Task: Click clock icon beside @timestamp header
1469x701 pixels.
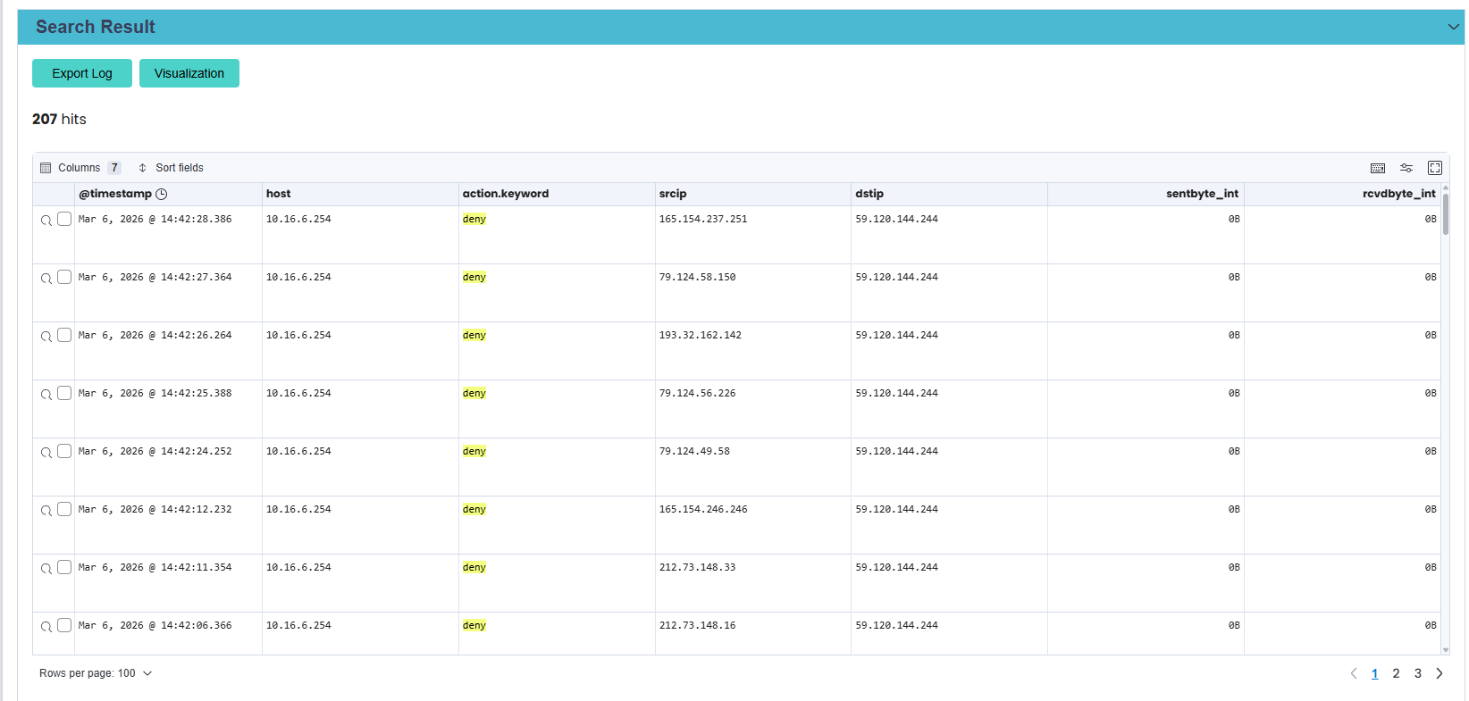Action: [x=161, y=194]
